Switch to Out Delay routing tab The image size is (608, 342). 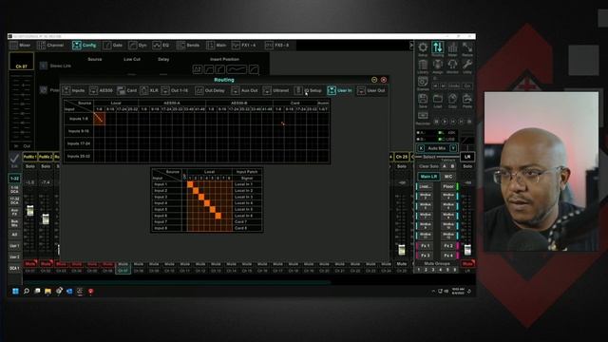click(210, 90)
